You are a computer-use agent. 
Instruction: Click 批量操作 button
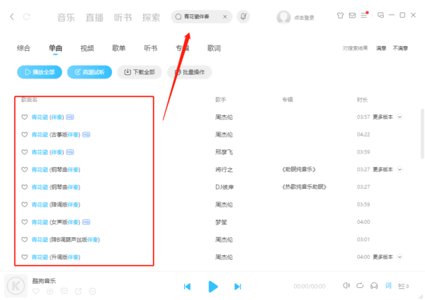tap(189, 72)
